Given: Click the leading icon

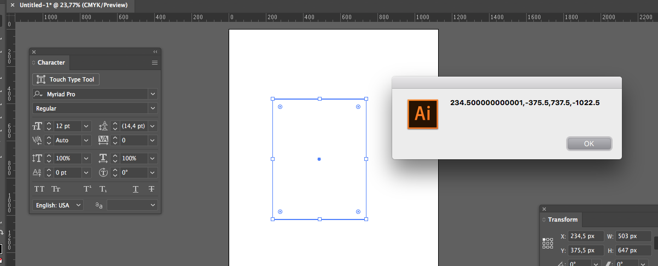Looking at the screenshot, I should 104,126.
